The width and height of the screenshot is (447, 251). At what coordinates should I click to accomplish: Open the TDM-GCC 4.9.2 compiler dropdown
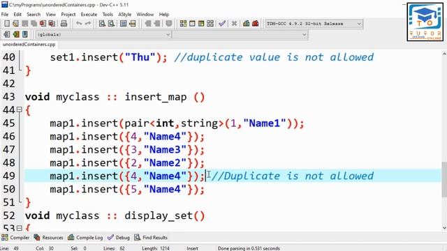(x=314, y=24)
